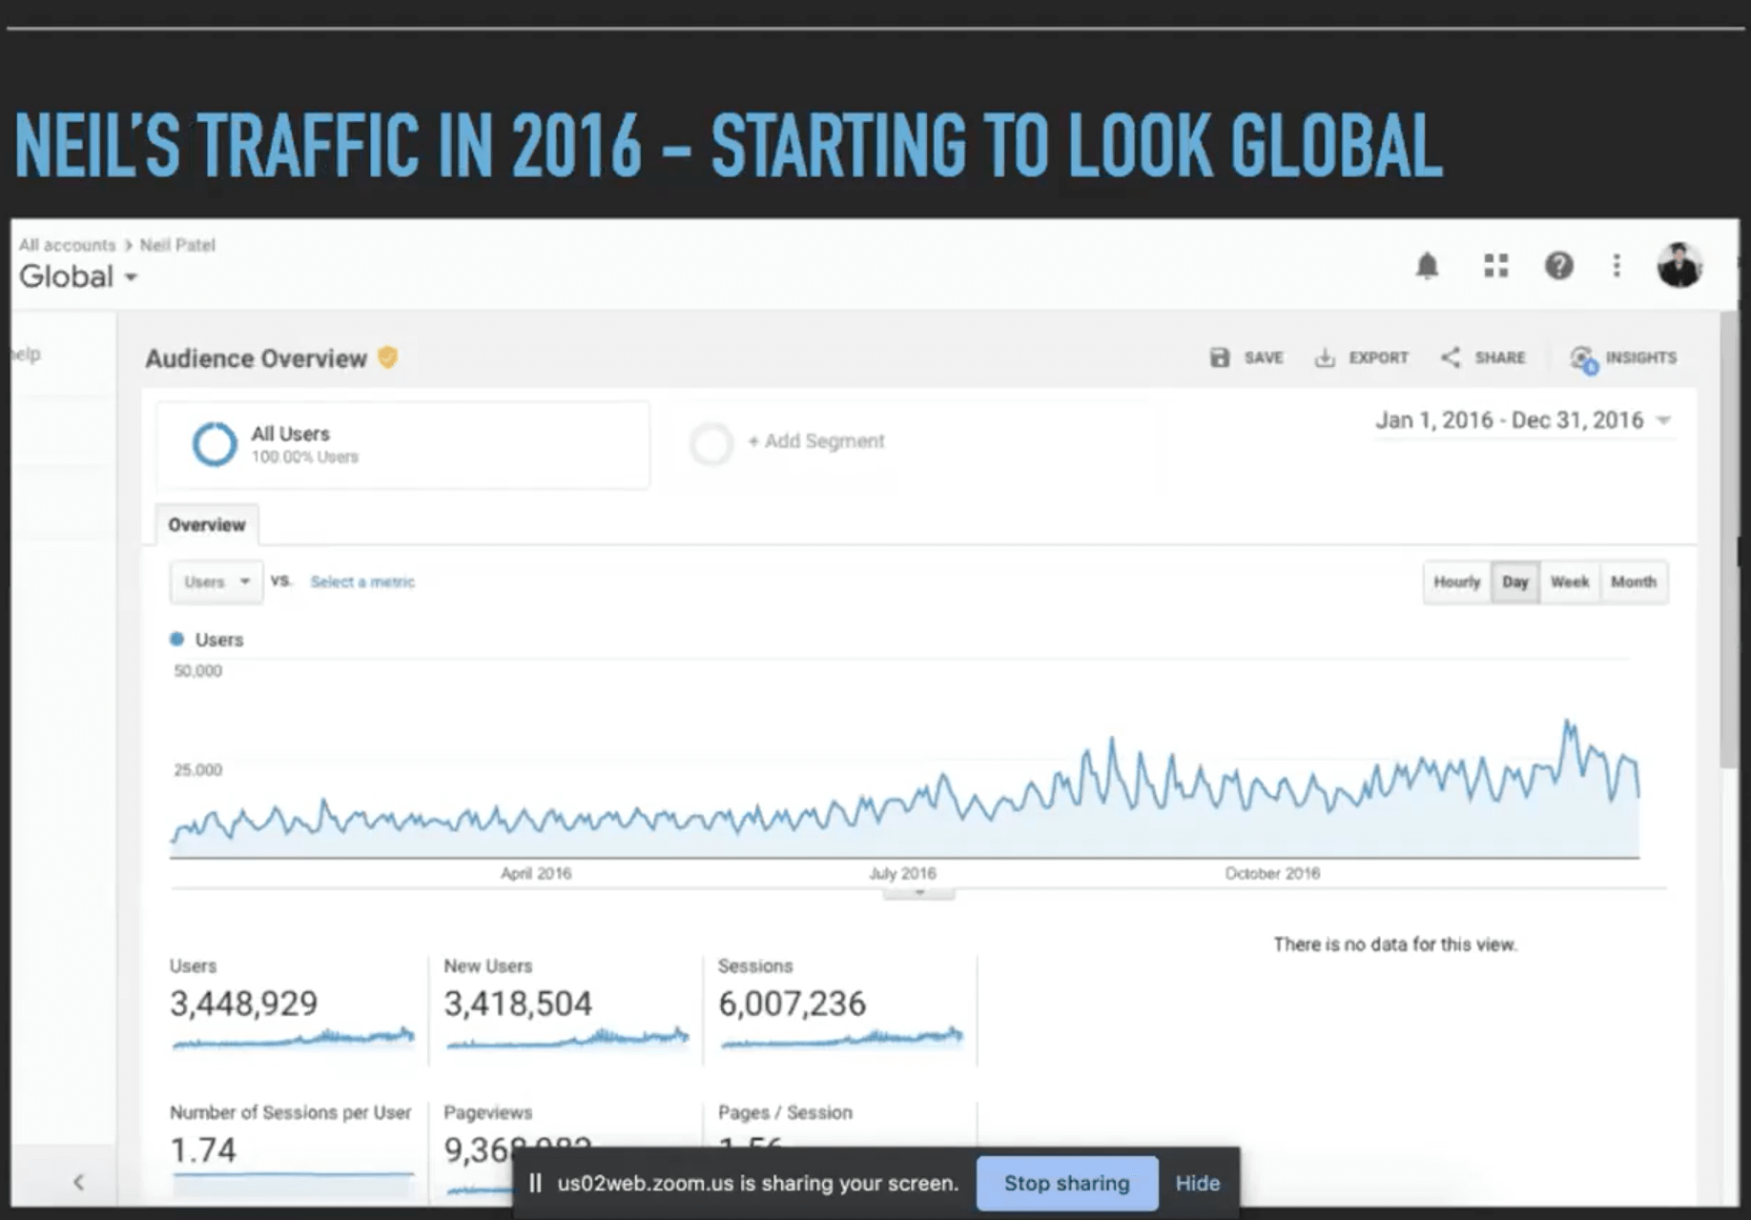Click the pause icon in the sharing bar
The image size is (1751, 1220).
pyautogui.click(x=535, y=1183)
